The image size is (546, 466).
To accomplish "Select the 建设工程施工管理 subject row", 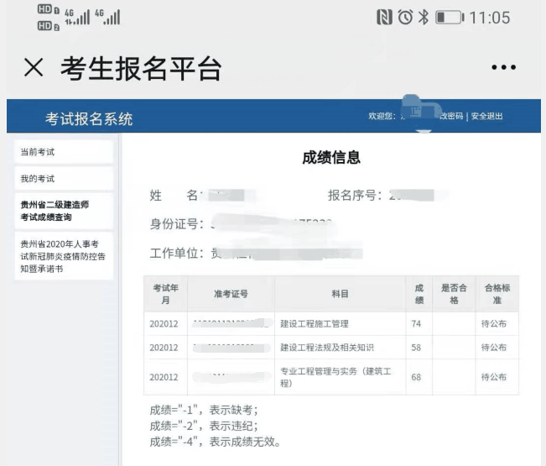I will [x=314, y=323].
